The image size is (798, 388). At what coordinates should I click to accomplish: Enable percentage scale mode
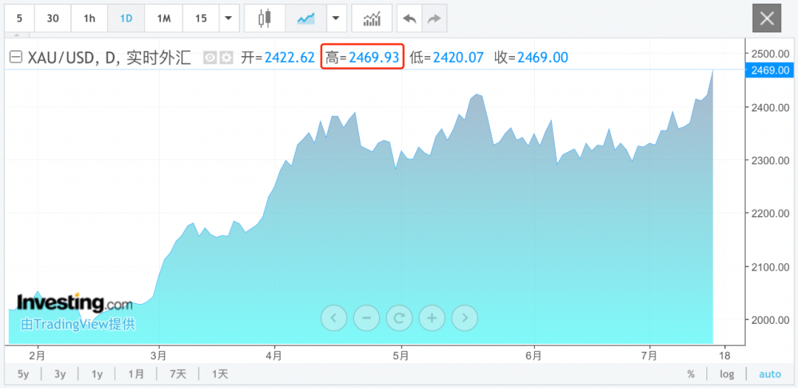pos(691,374)
